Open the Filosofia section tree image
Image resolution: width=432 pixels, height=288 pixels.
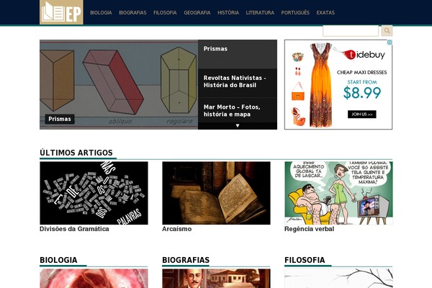point(338,279)
